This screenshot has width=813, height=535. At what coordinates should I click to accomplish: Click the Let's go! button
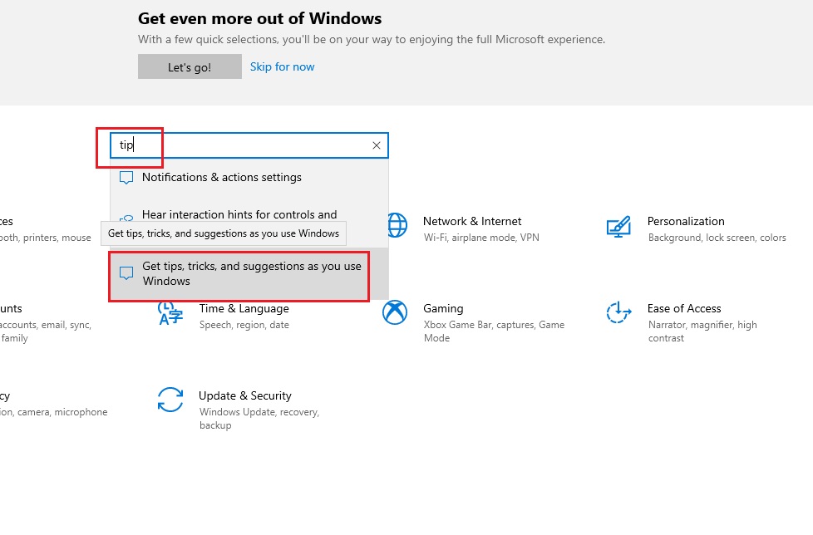point(190,66)
